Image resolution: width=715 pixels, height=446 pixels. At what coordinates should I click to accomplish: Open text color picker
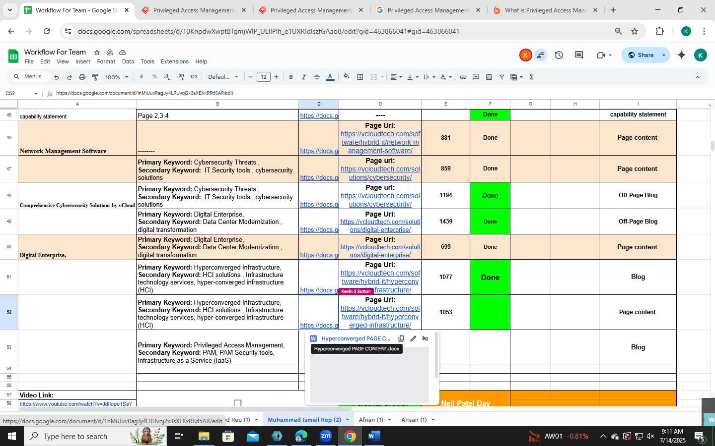click(330, 77)
